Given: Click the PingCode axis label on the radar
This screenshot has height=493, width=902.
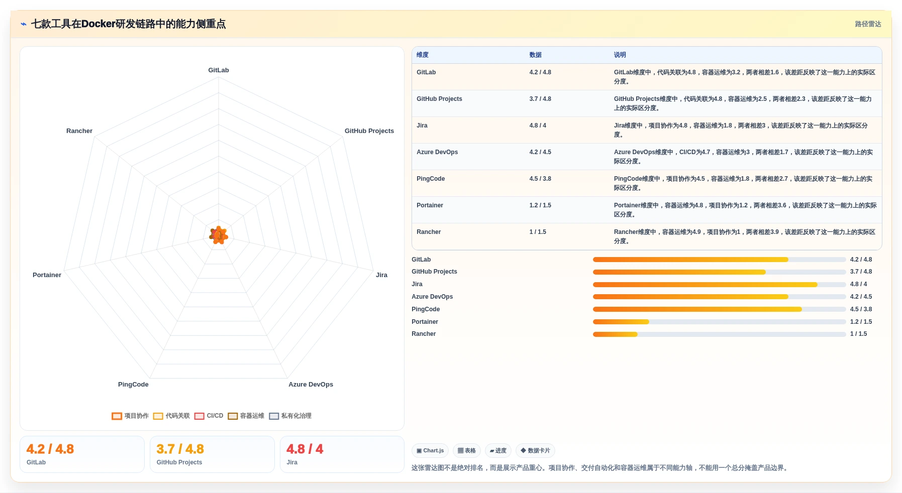Looking at the screenshot, I should click(133, 385).
